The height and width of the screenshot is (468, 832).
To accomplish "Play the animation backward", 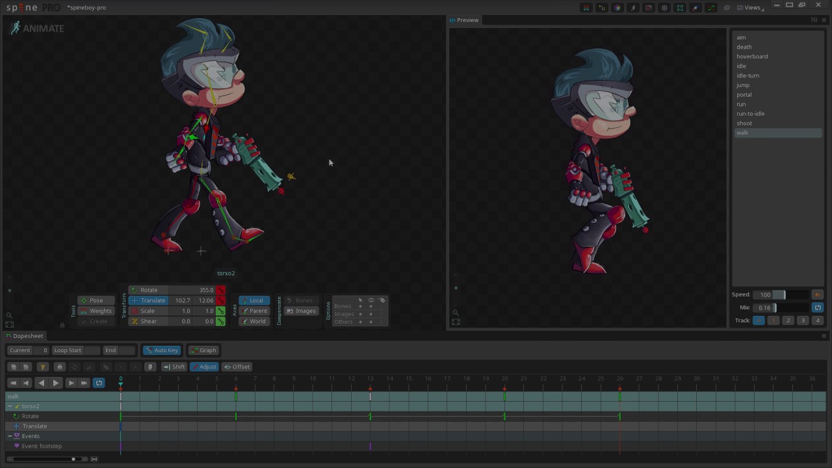I will pyautogui.click(x=42, y=383).
